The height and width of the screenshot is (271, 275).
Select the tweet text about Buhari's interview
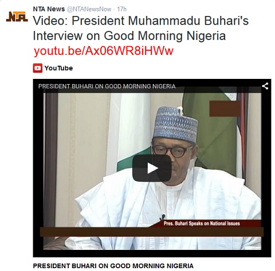[x=141, y=28]
